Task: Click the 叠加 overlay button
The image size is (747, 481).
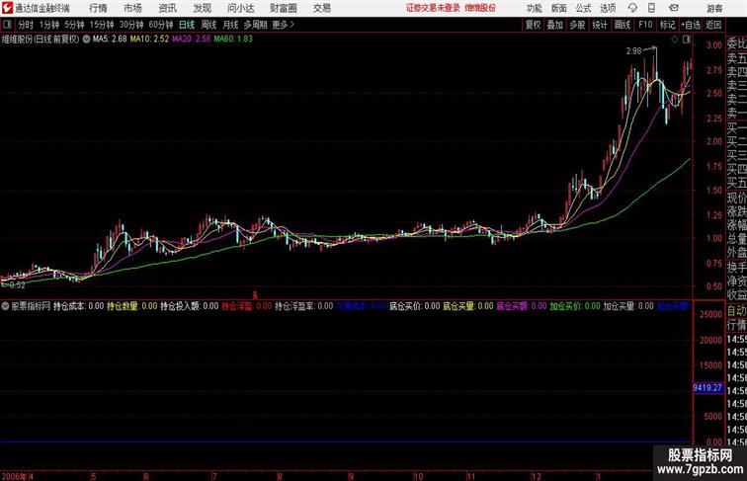Action: [555, 25]
